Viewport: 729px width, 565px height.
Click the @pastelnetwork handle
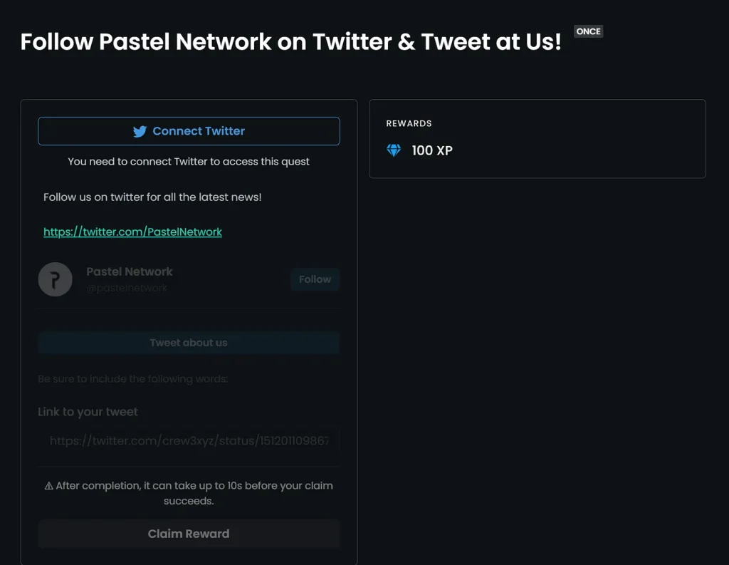[x=127, y=288]
